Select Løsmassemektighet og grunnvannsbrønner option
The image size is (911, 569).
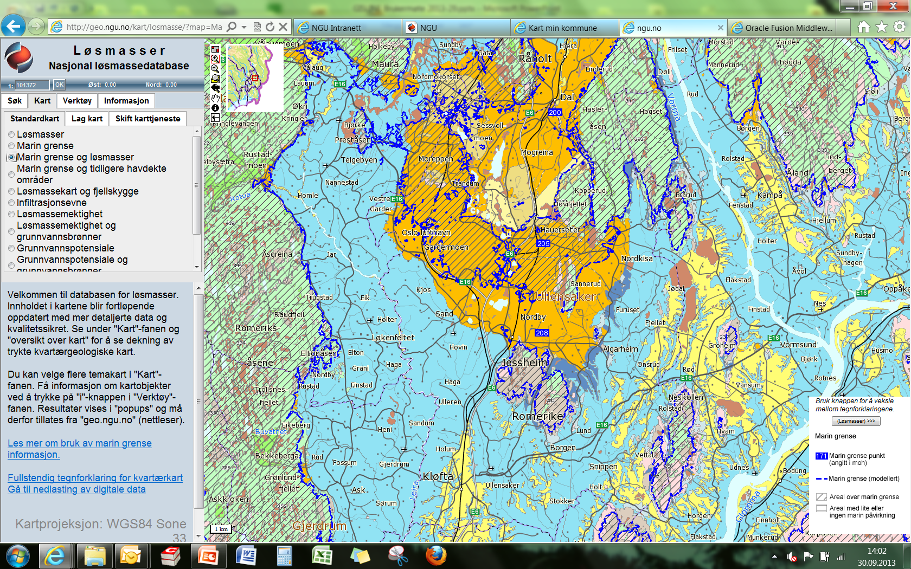11,231
